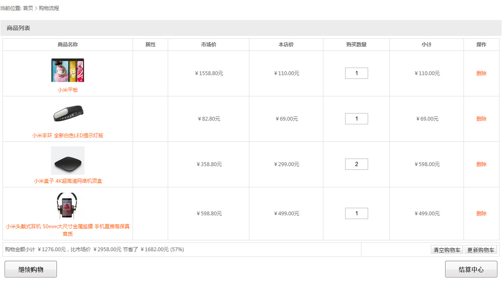Click subtotal ￥69.00元 for 小米手环
Image resolution: width=502 pixels, height=300 pixels.
[x=427, y=119]
